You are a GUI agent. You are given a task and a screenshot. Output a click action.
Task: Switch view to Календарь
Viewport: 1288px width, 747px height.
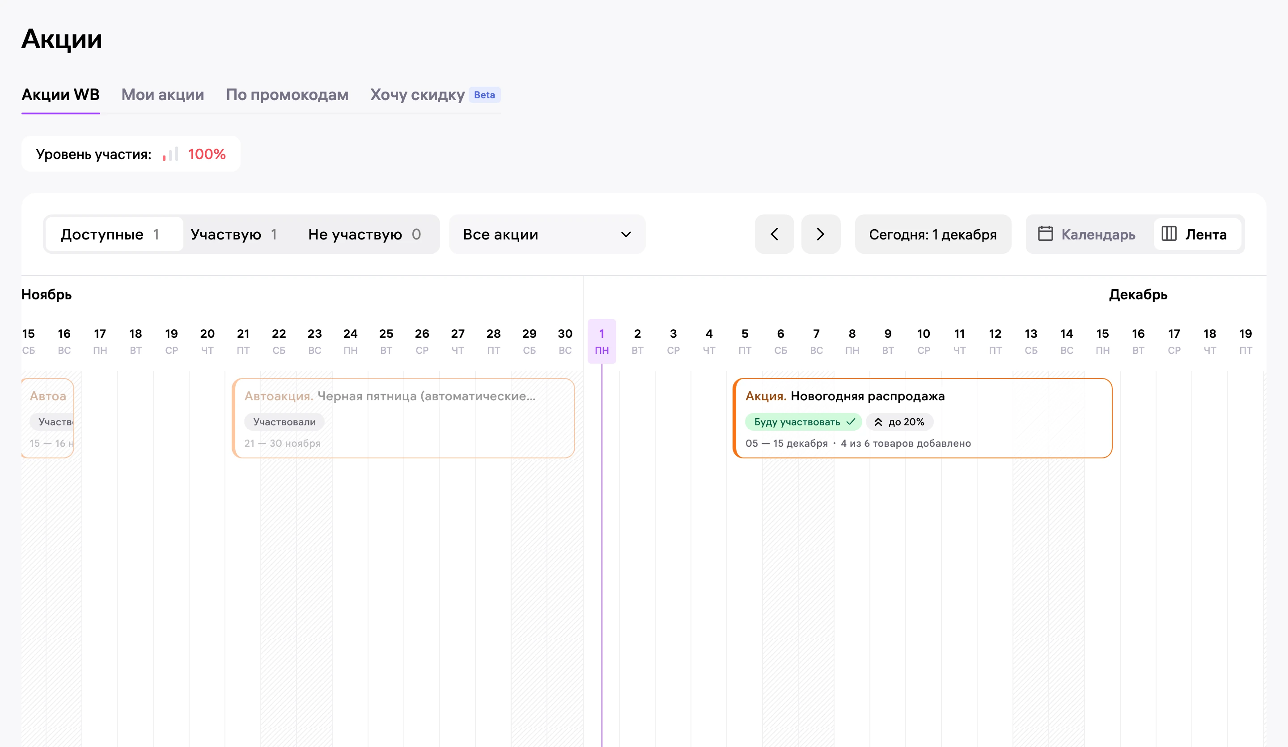pos(1088,235)
